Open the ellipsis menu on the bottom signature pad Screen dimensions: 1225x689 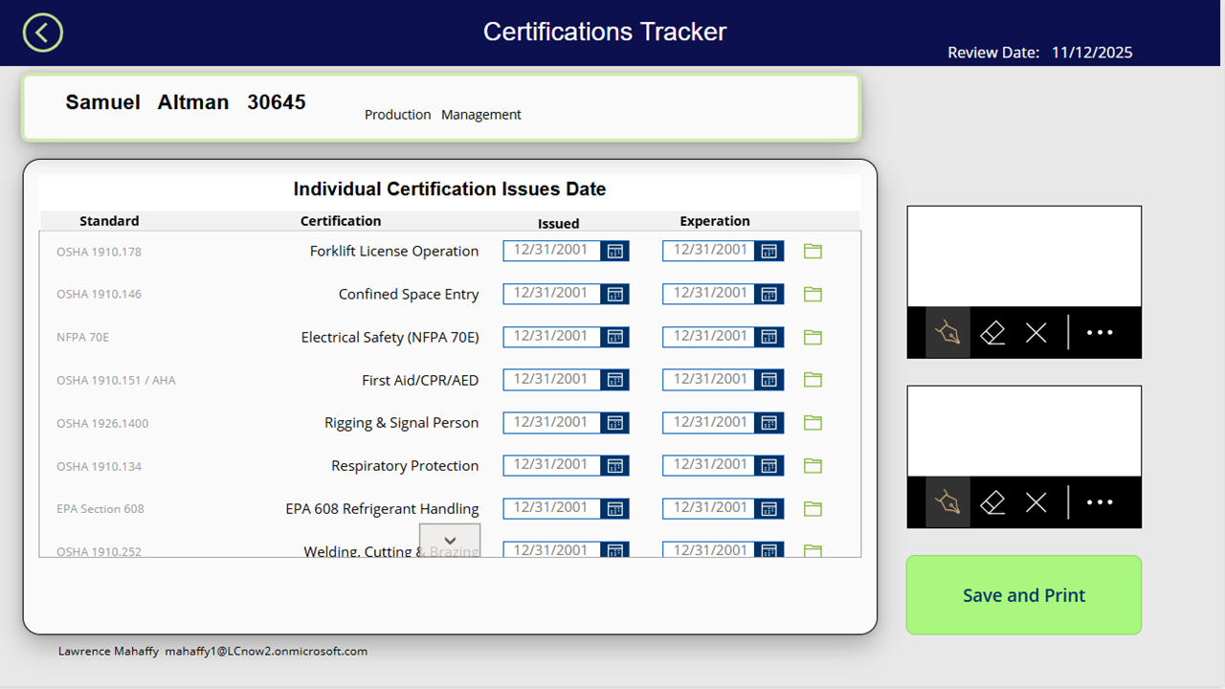[1099, 501]
